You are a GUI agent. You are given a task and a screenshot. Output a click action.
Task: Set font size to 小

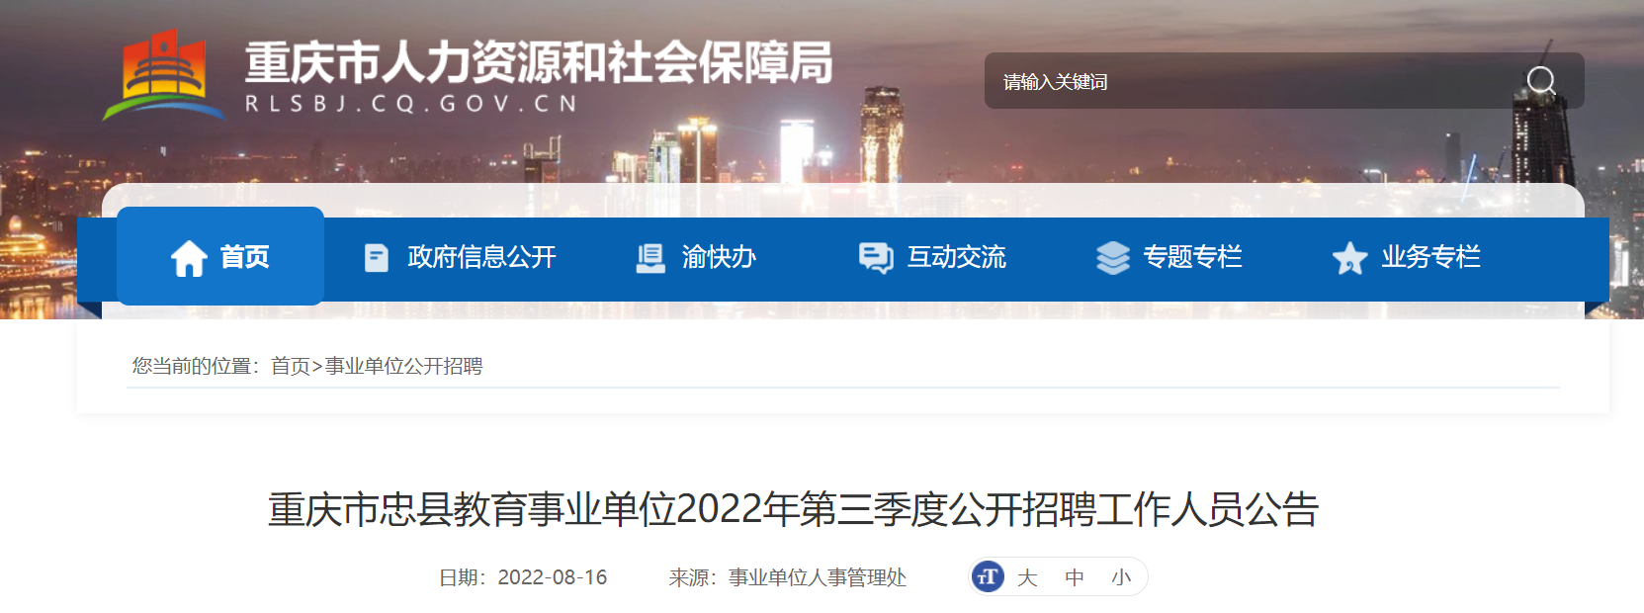click(x=1121, y=577)
